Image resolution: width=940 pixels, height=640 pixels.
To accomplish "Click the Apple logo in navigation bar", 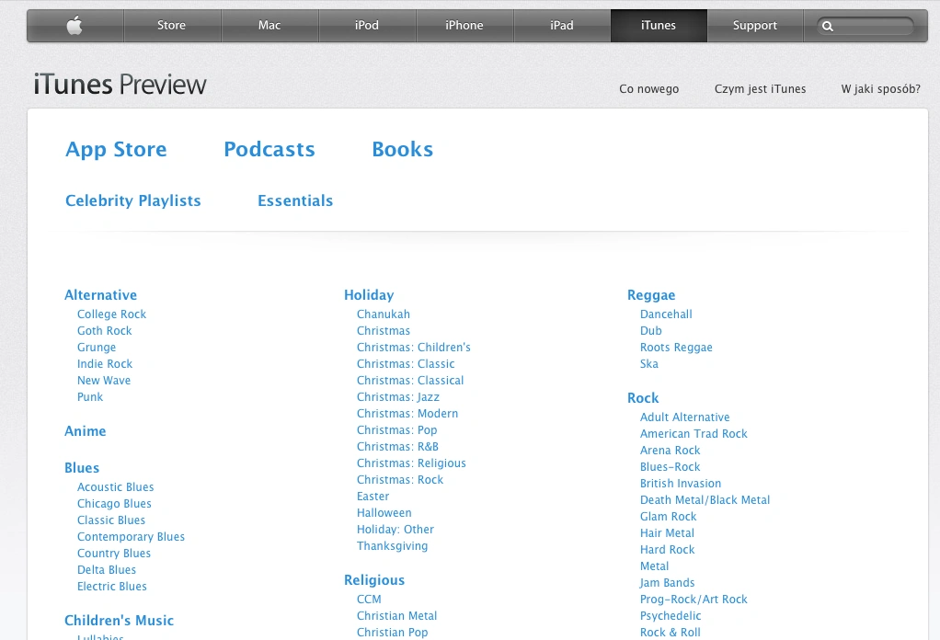I will pos(75,25).
